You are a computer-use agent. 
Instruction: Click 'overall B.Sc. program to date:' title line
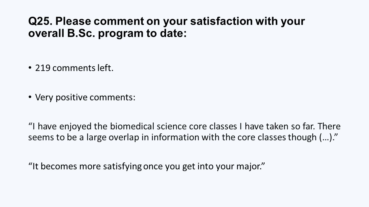click(x=108, y=34)
